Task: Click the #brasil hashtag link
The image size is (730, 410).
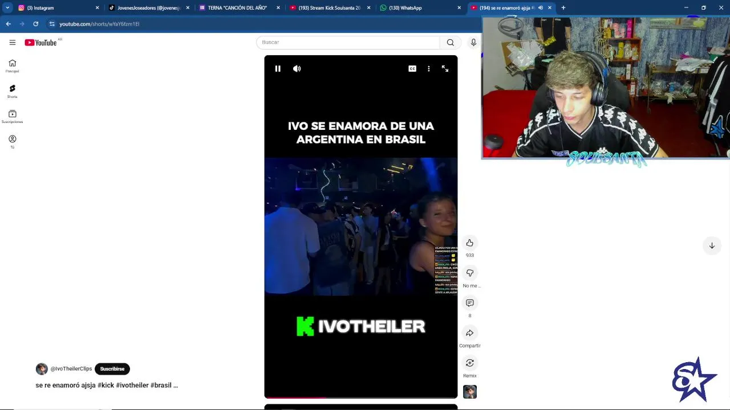Action: click(x=161, y=386)
